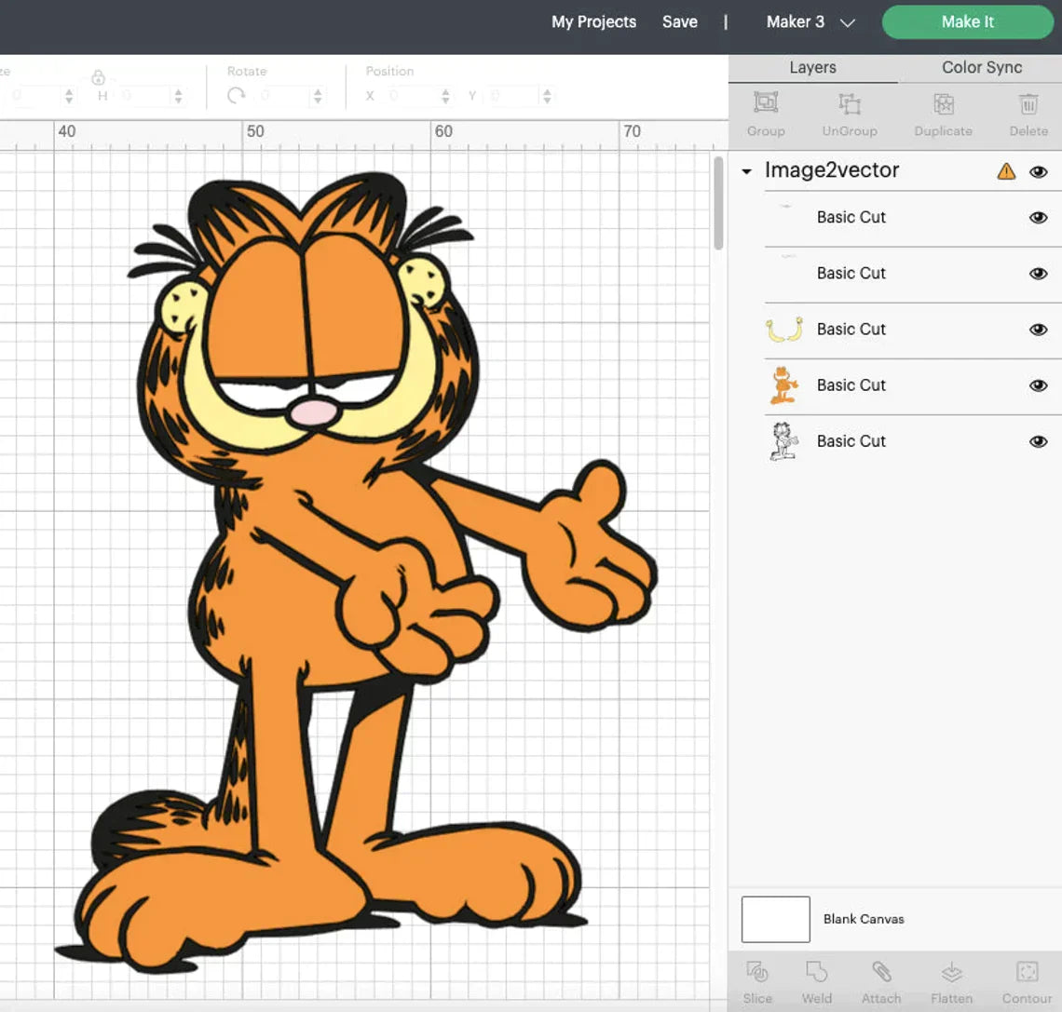Viewport: 1062px width, 1012px height.
Task: Collapse the Image2vector group
Action: click(x=746, y=172)
